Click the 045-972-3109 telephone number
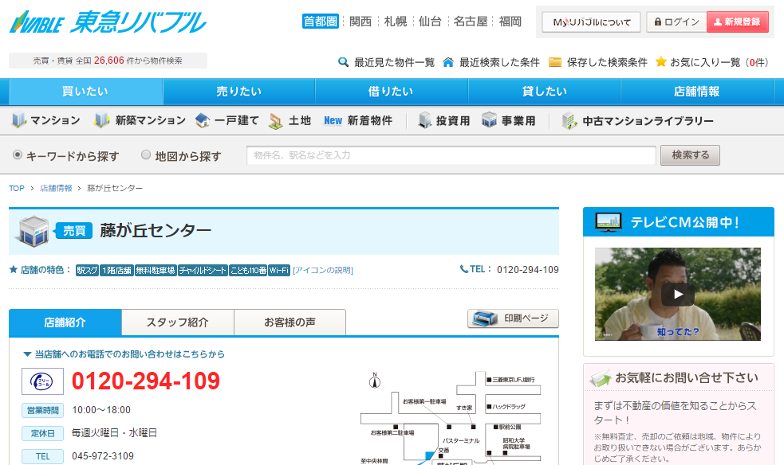Viewport: 784px width, 465px height. coord(103,456)
